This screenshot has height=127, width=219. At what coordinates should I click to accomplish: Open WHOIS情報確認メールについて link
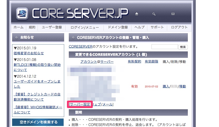38,110
